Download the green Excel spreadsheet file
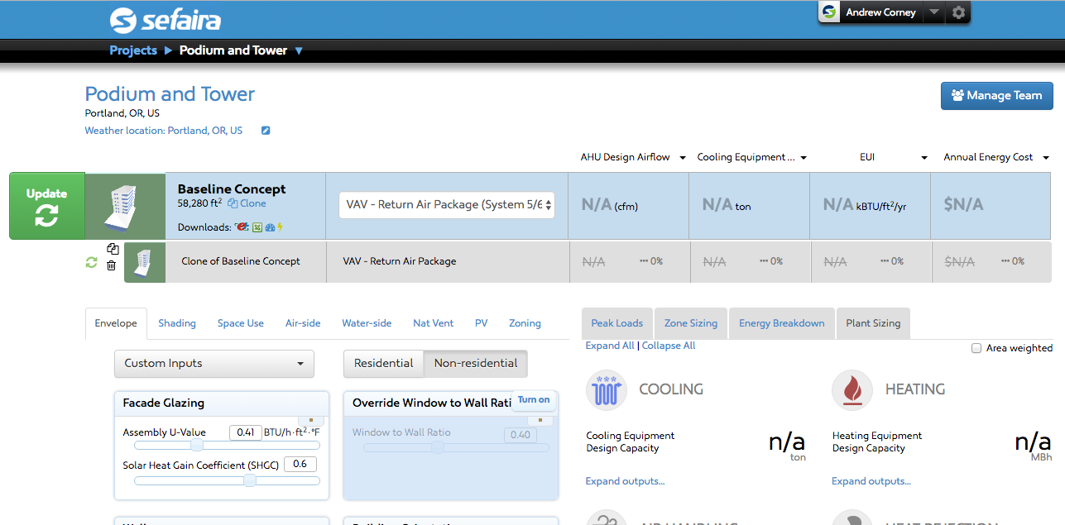 tap(257, 227)
